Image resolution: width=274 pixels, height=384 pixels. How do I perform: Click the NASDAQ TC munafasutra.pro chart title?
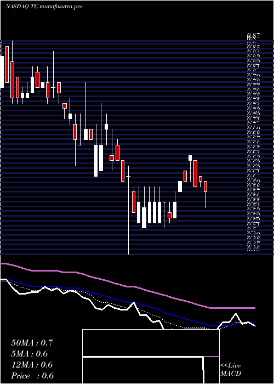pyautogui.click(x=44, y=7)
